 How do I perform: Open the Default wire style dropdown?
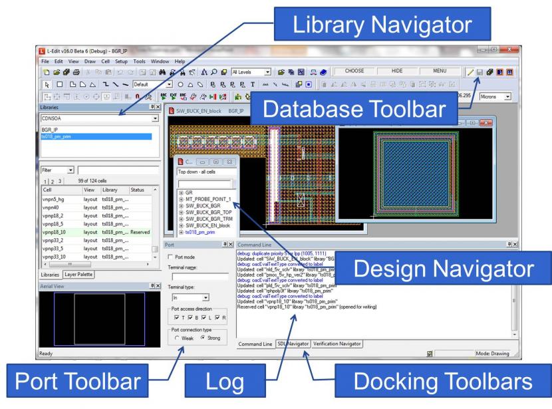[x=170, y=84]
